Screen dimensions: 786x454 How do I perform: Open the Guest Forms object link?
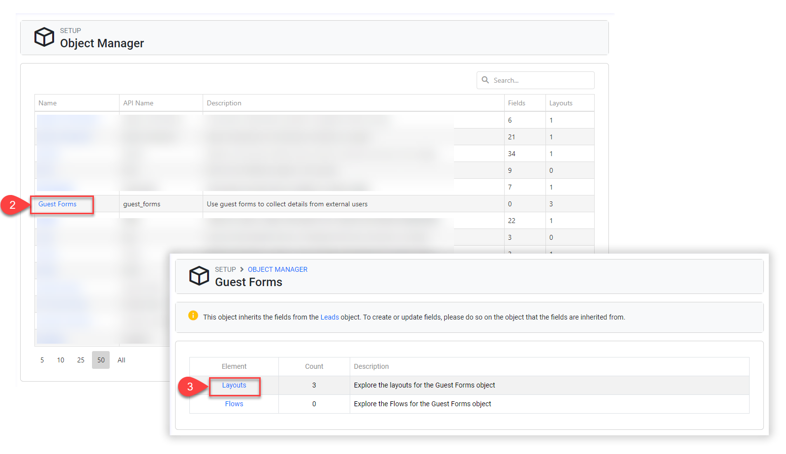58,204
